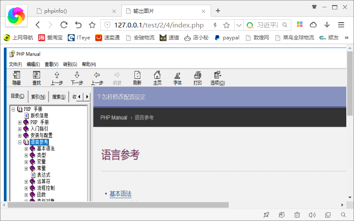This screenshot has width=354, height=221.
Task: Collapse the 语言参考 tree node
Action: pos(20,142)
